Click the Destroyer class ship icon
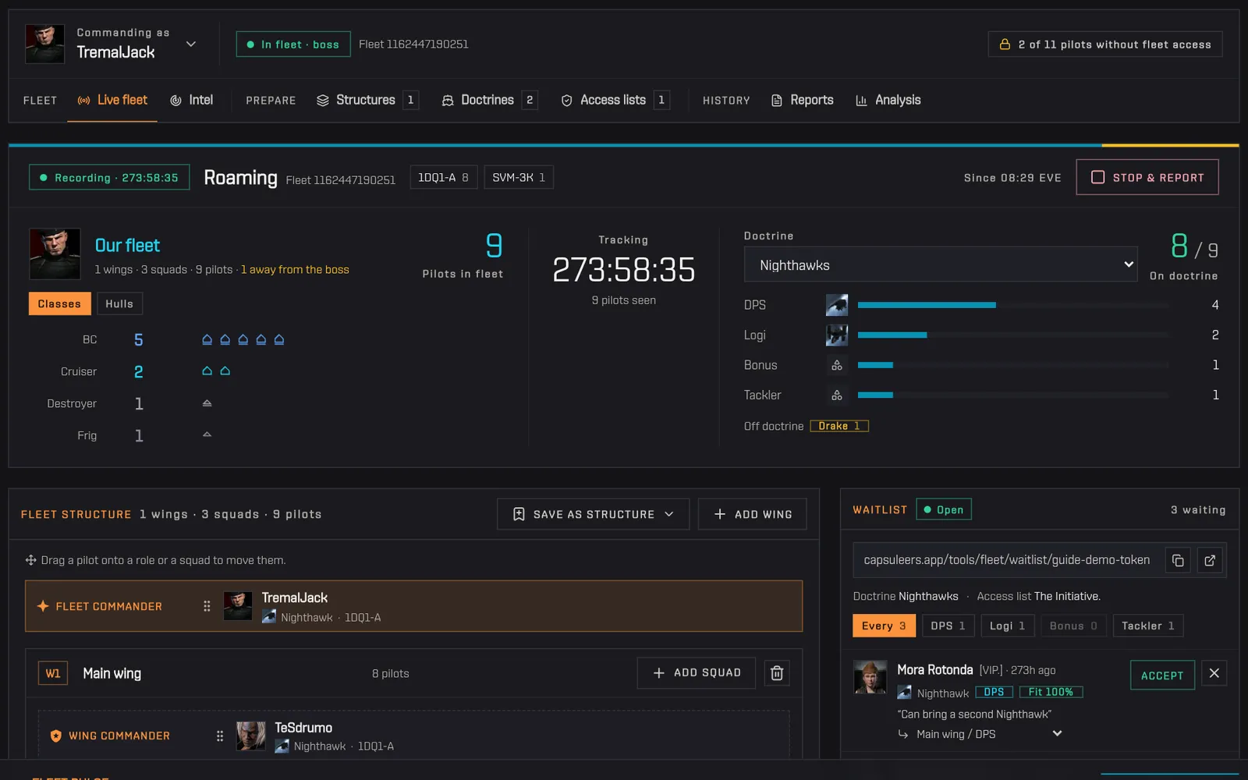The image size is (1248, 780). pyautogui.click(x=207, y=403)
